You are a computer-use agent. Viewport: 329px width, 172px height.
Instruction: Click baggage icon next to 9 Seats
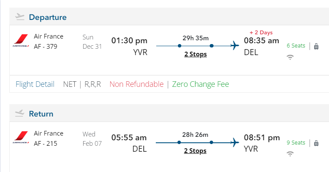(x=316, y=143)
